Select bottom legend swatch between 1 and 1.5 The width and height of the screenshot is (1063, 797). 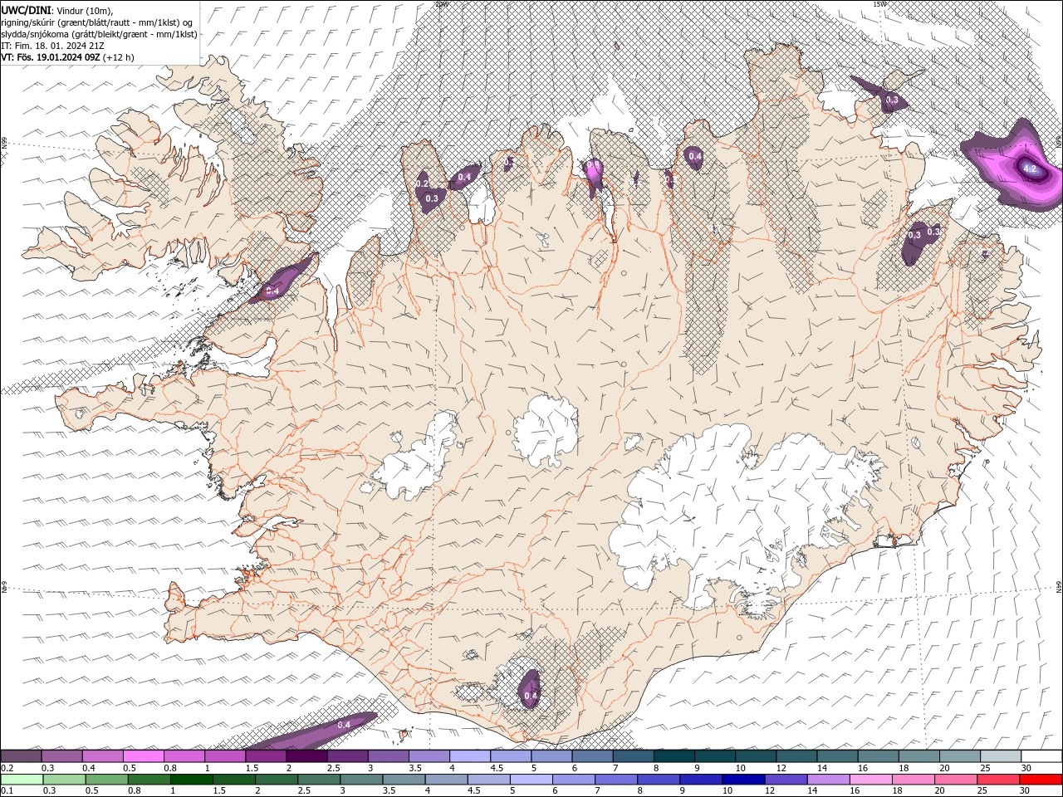191,780
